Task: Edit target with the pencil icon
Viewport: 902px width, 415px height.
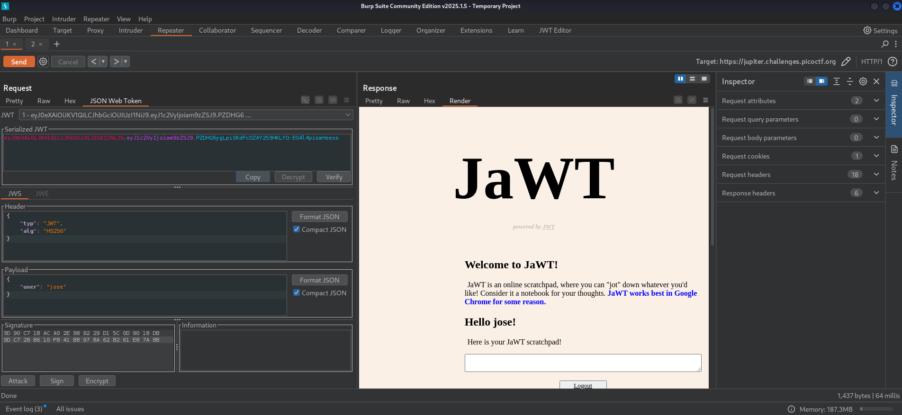Action: [x=846, y=62]
